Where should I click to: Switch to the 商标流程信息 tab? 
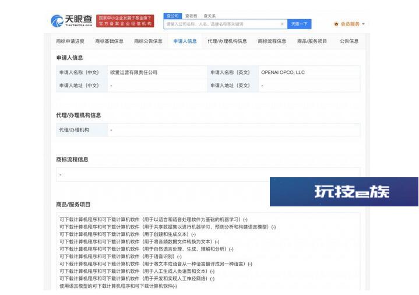272,41
